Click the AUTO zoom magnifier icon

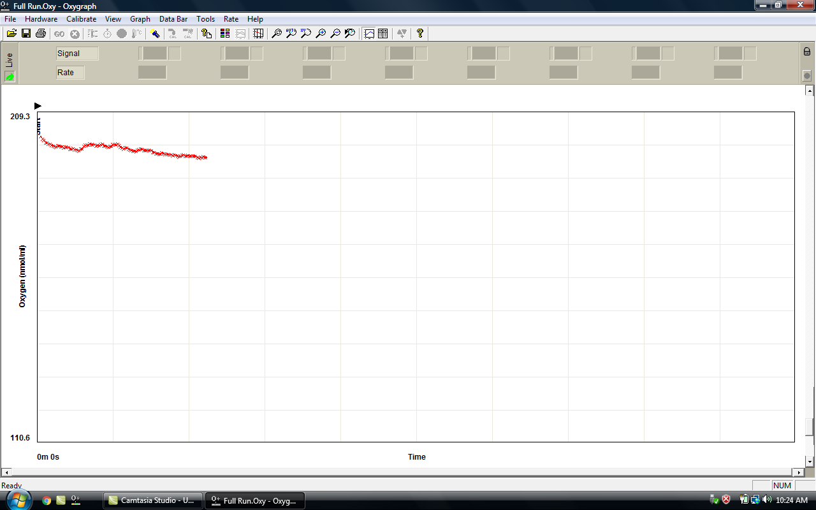291,33
